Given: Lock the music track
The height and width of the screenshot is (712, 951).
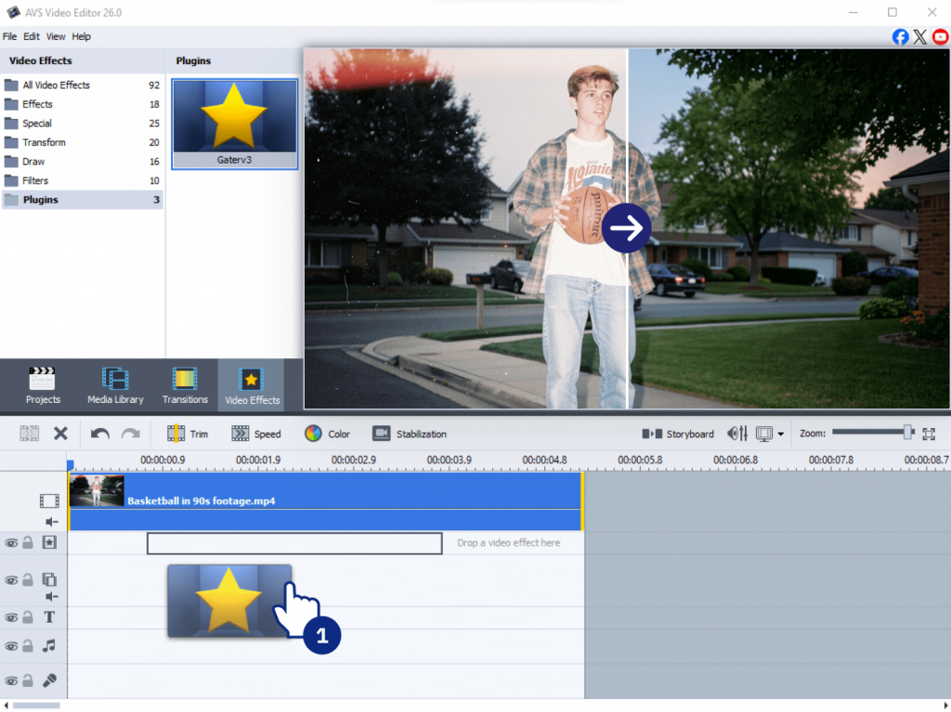Looking at the screenshot, I should point(28,646).
